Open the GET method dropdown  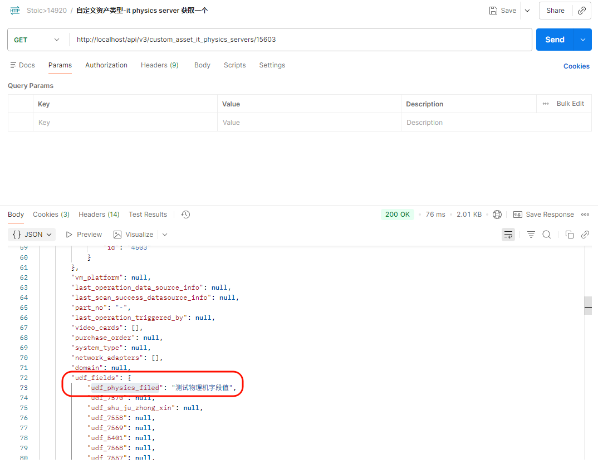pyautogui.click(x=37, y=40)
